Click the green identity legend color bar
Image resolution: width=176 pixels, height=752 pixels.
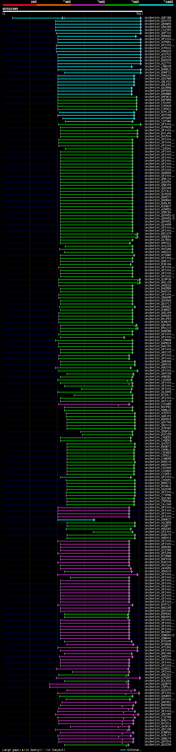122,5
